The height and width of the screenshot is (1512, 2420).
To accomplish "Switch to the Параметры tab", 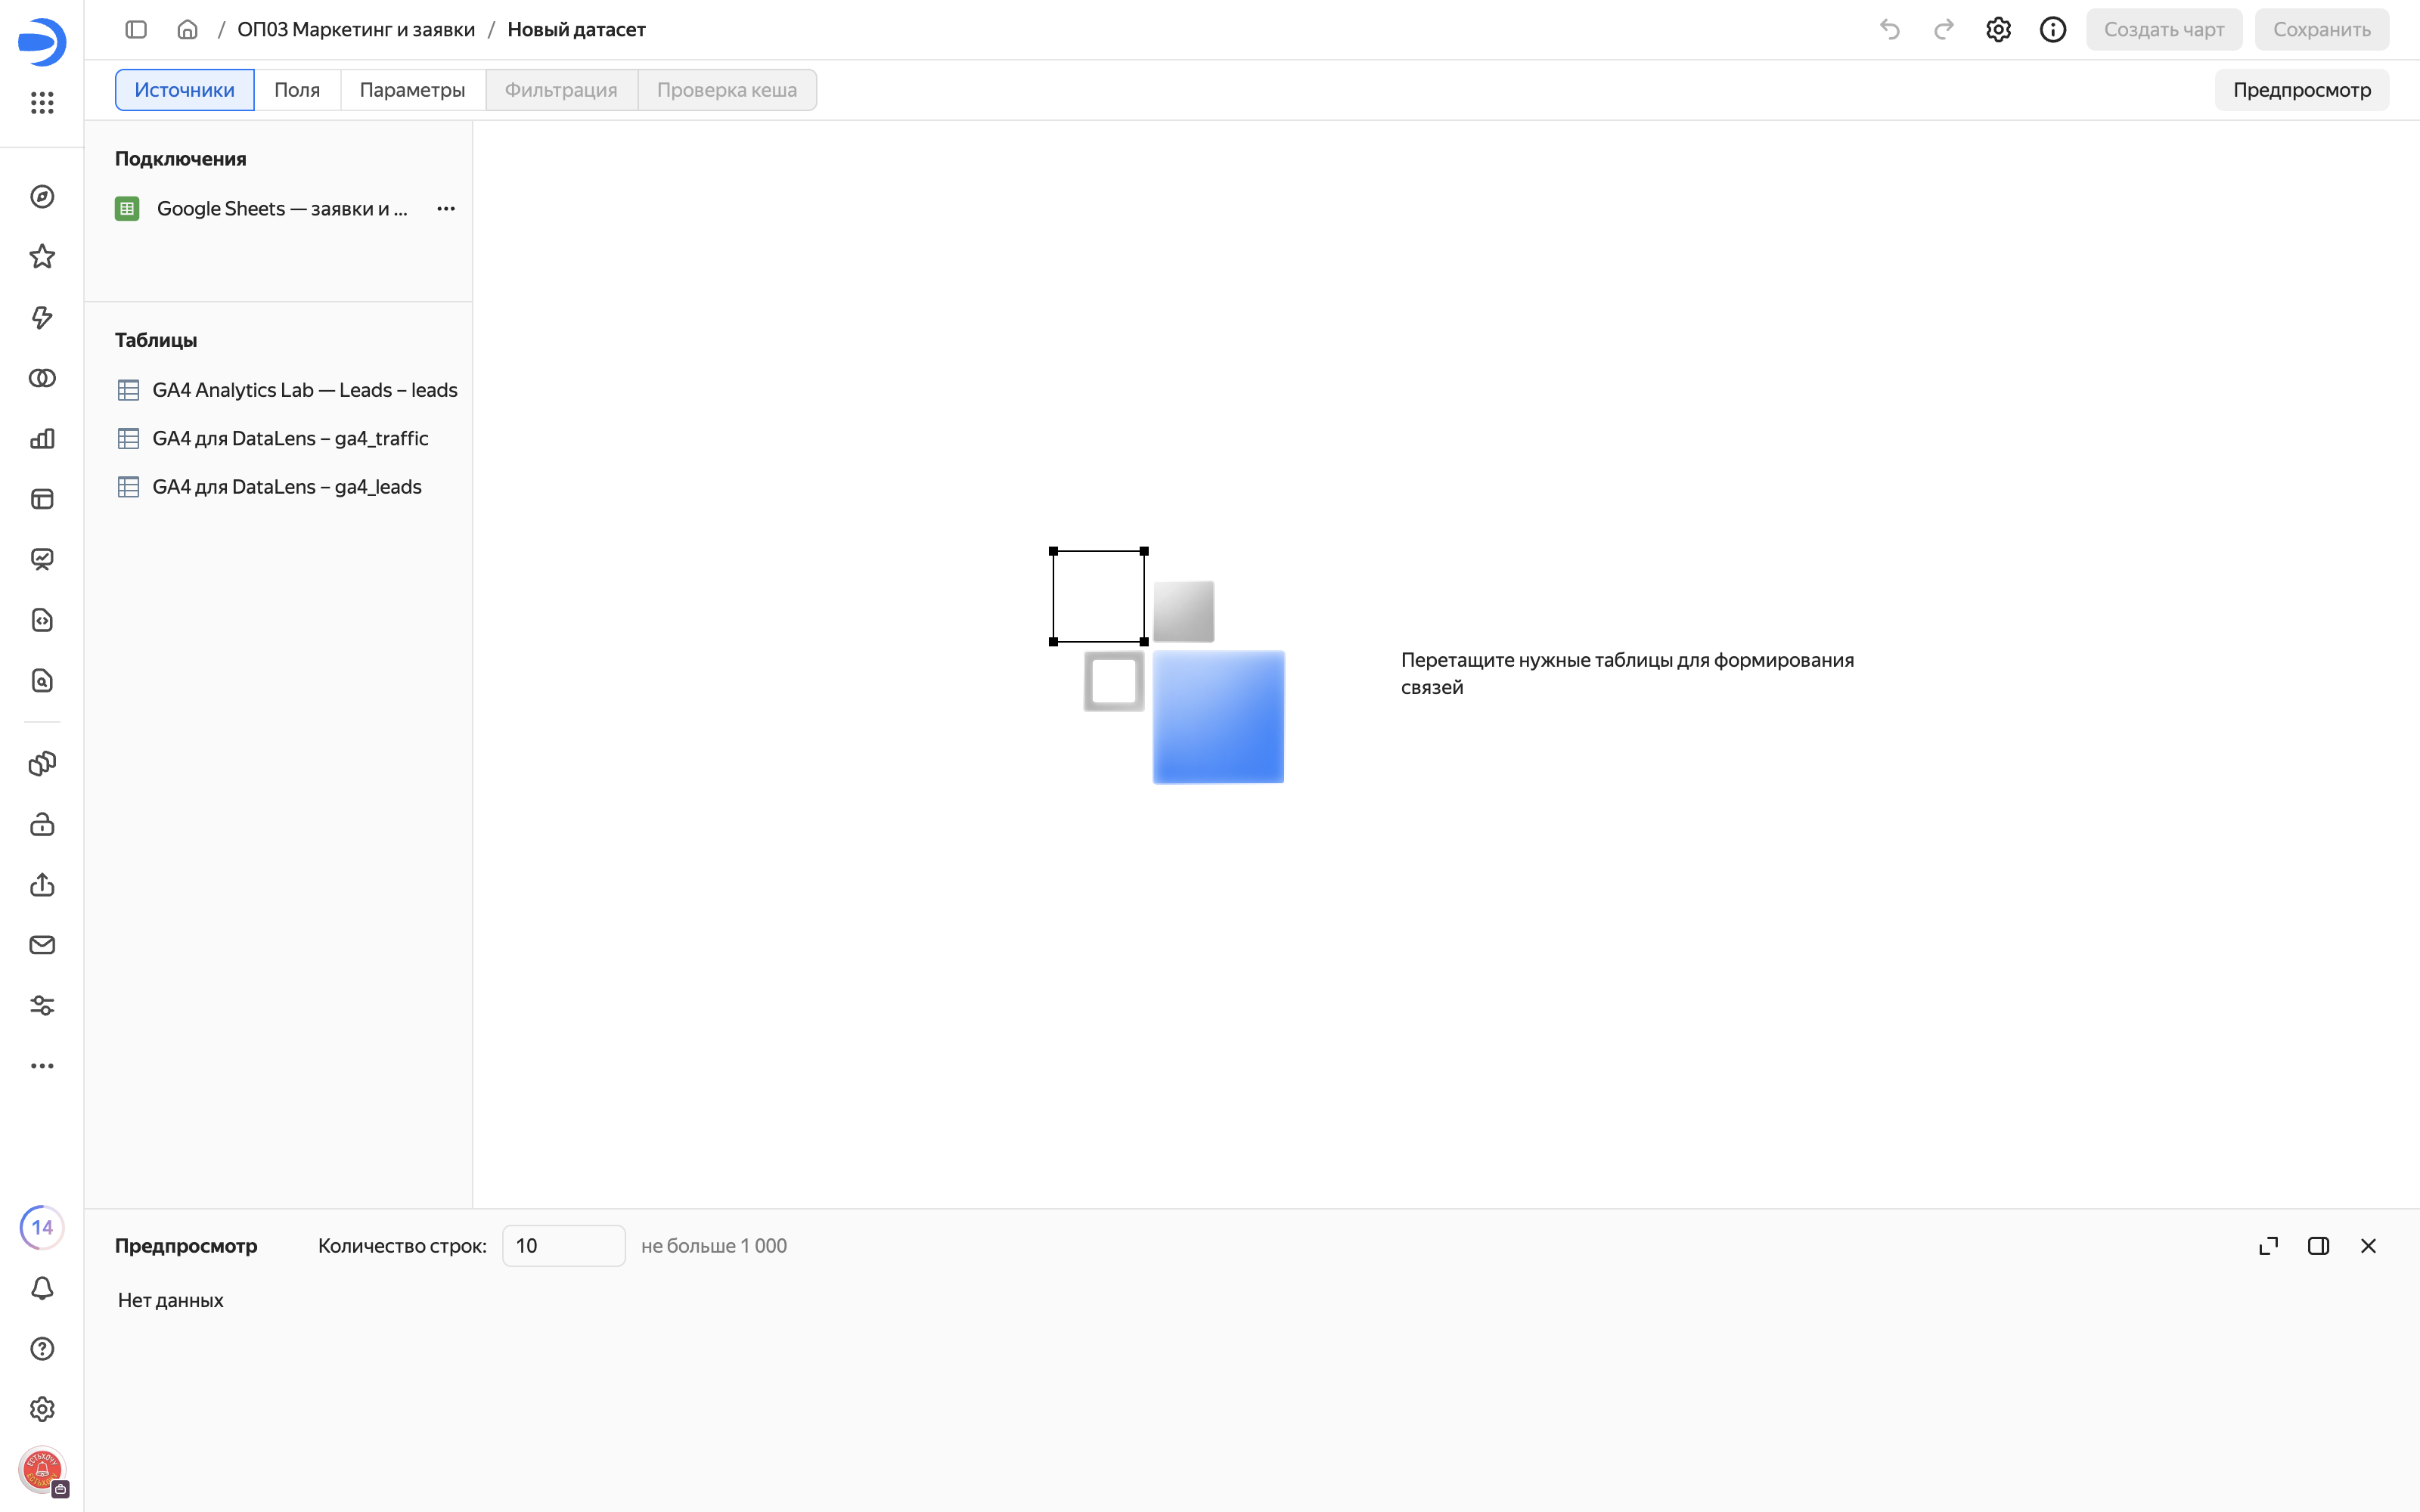I will point(412,90).
